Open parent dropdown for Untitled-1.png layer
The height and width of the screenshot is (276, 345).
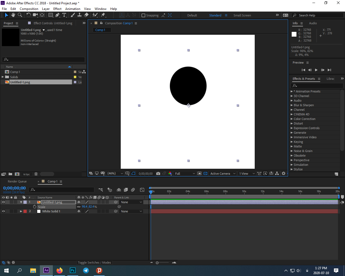click(131, 202)
